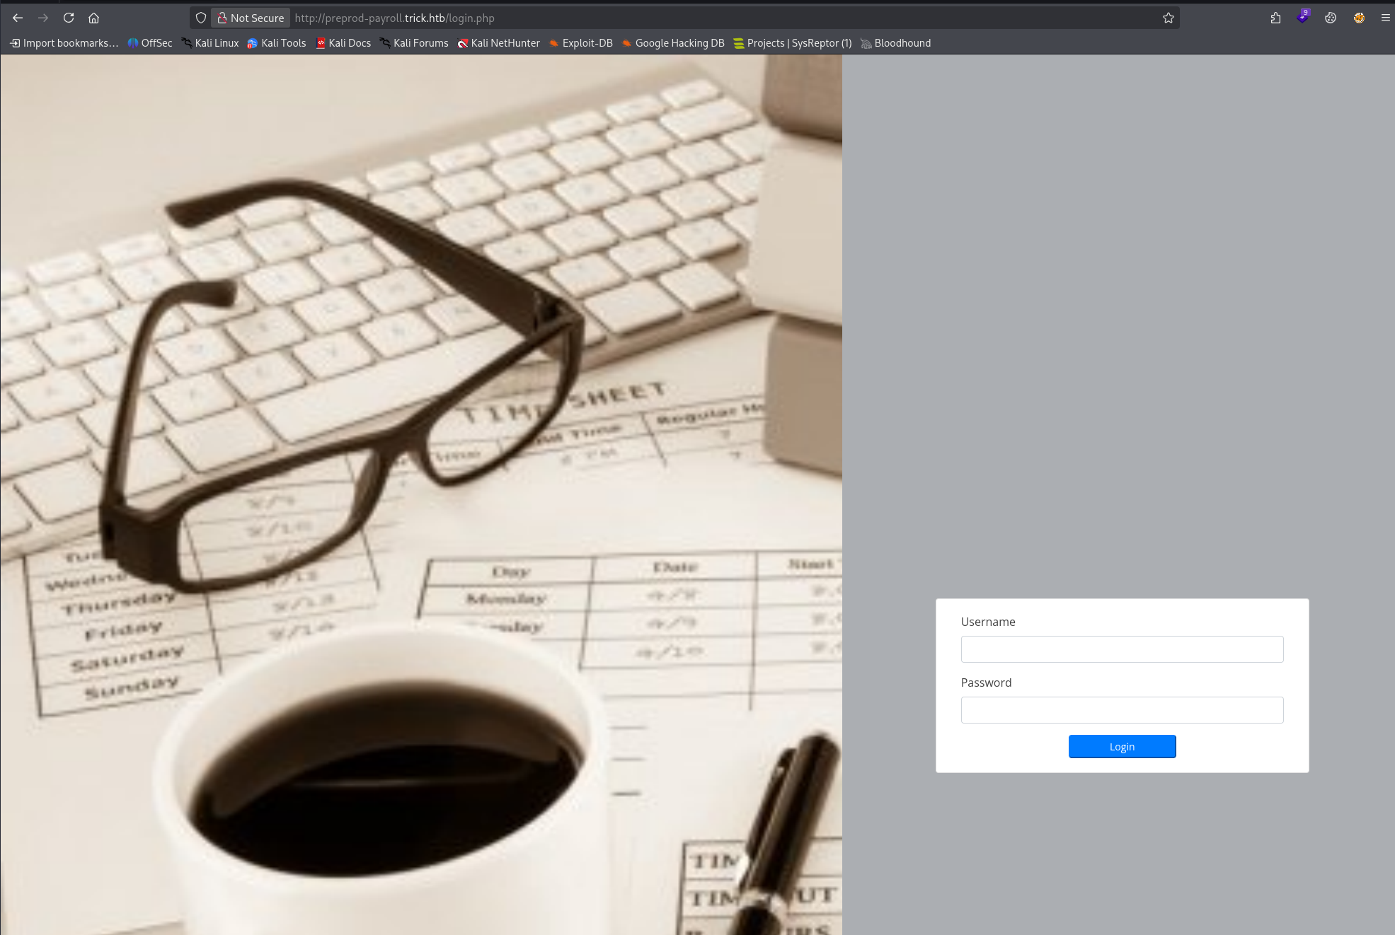The height and width of the screenshot is (935, 1395).
Task: Click inside the Password field
Action: [1121, 709]
